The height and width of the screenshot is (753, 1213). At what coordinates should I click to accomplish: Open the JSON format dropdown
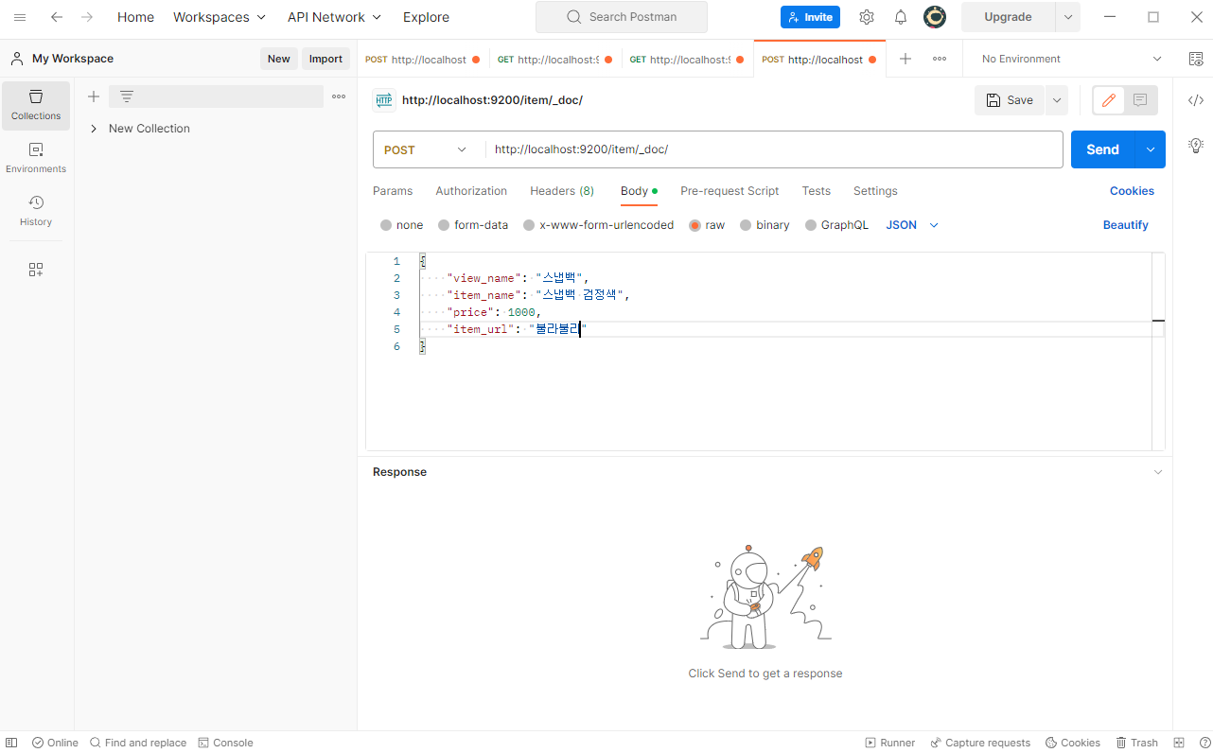912,225
